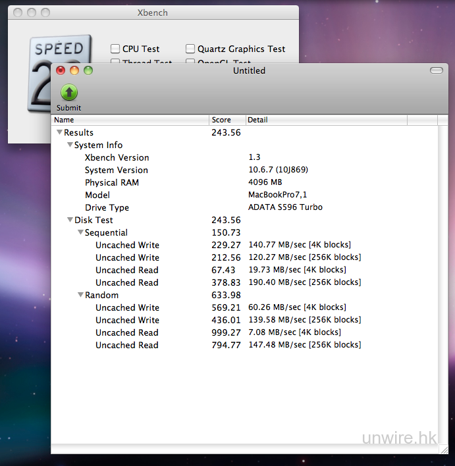
Task: Zoom the Untitled window with green button
Action: 88,70
